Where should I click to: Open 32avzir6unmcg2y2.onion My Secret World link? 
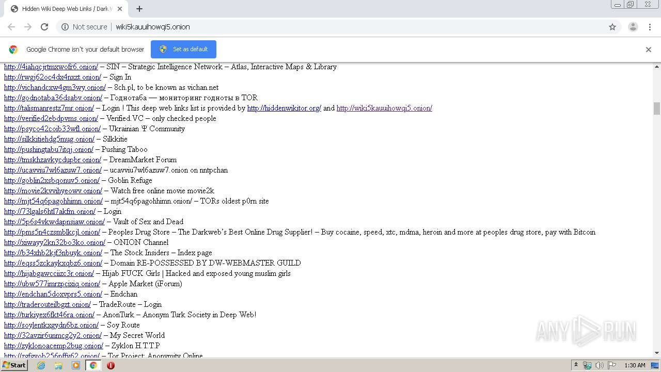[53, 335]
